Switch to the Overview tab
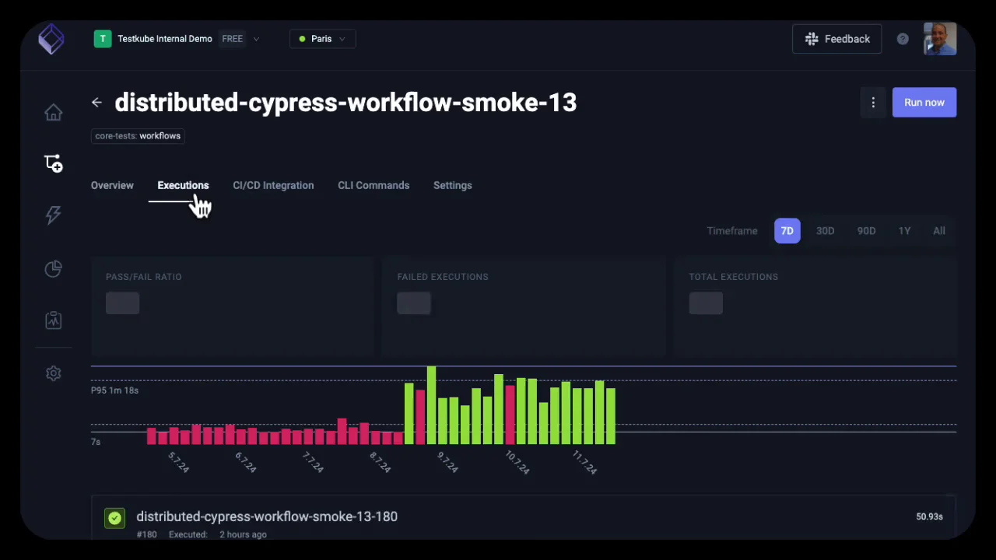This screenshot has height=560, width=996. [112, 185]
